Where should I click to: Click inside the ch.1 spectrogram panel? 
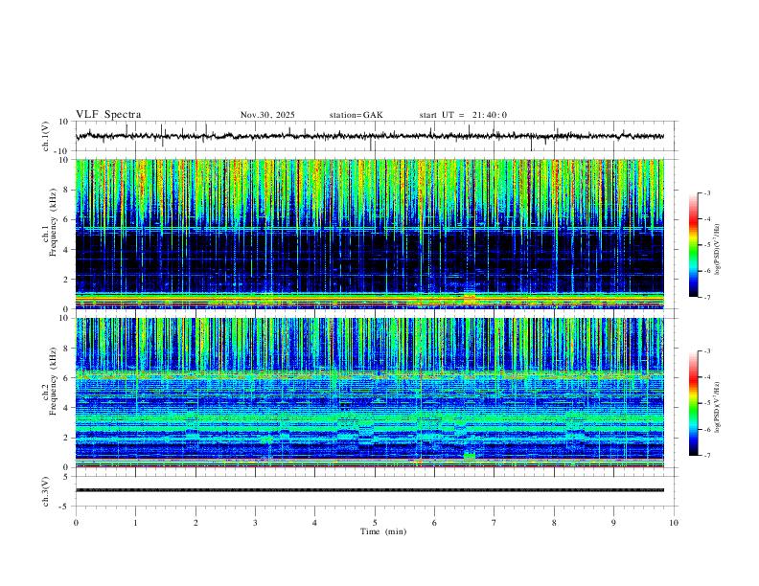click(370, 234)
